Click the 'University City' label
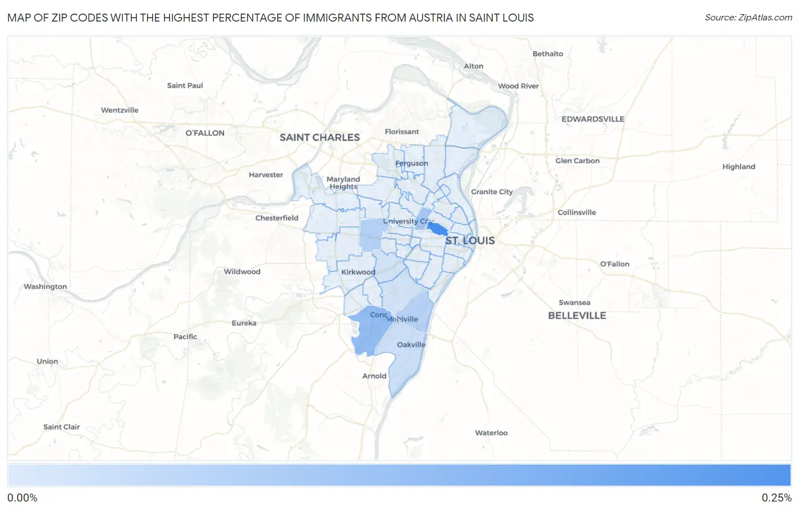 (408, 221)
